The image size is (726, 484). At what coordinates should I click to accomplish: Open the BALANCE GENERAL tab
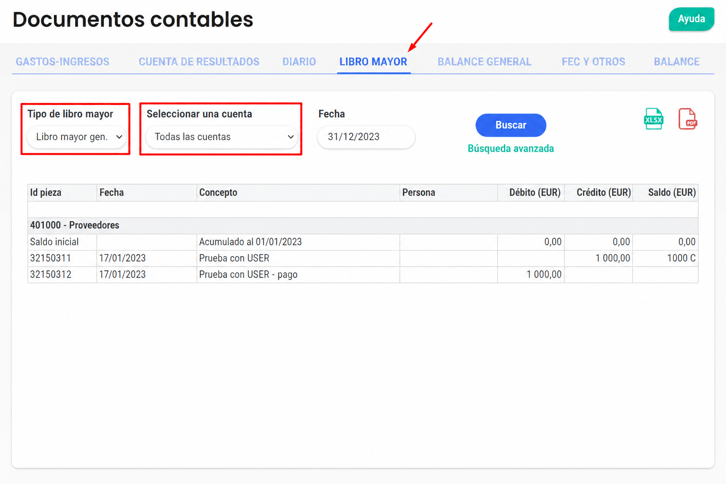tap(484, 62)
